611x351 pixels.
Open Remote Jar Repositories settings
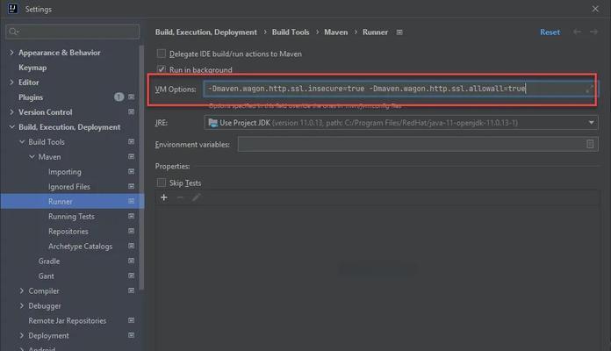(x=68, y=320)
